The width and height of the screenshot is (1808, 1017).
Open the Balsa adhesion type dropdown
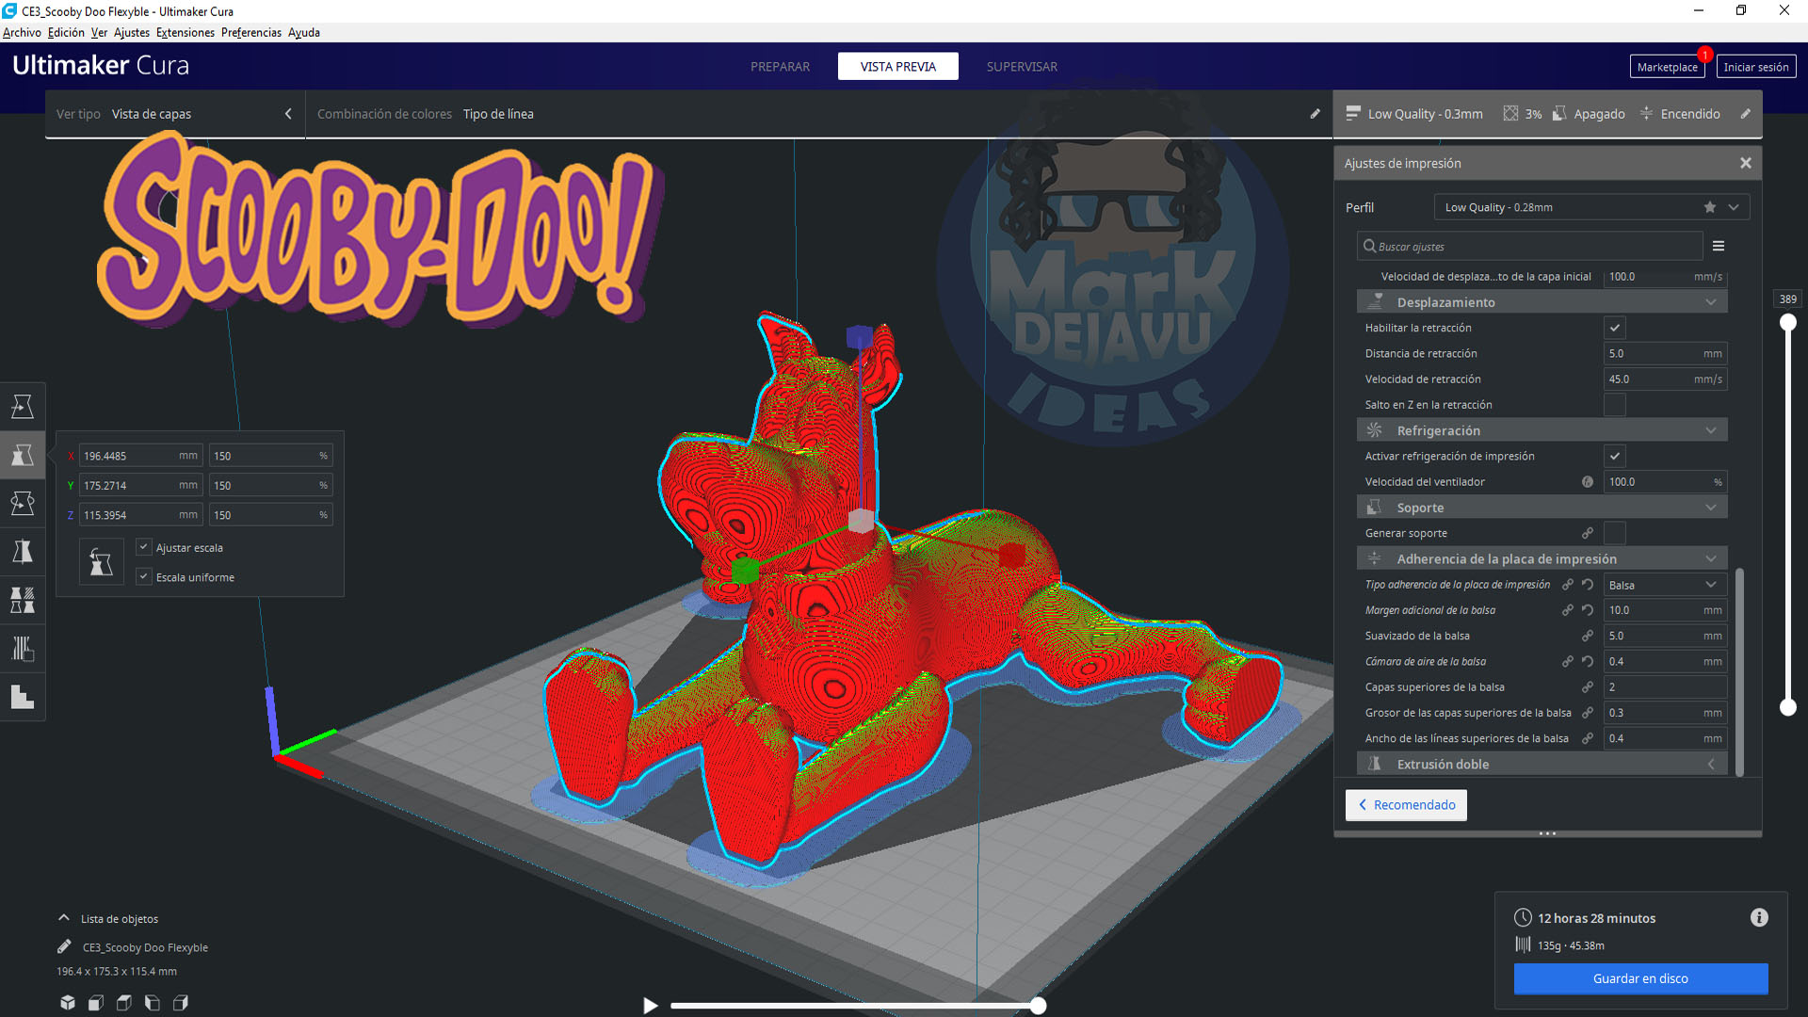(x=1664, y=585)
